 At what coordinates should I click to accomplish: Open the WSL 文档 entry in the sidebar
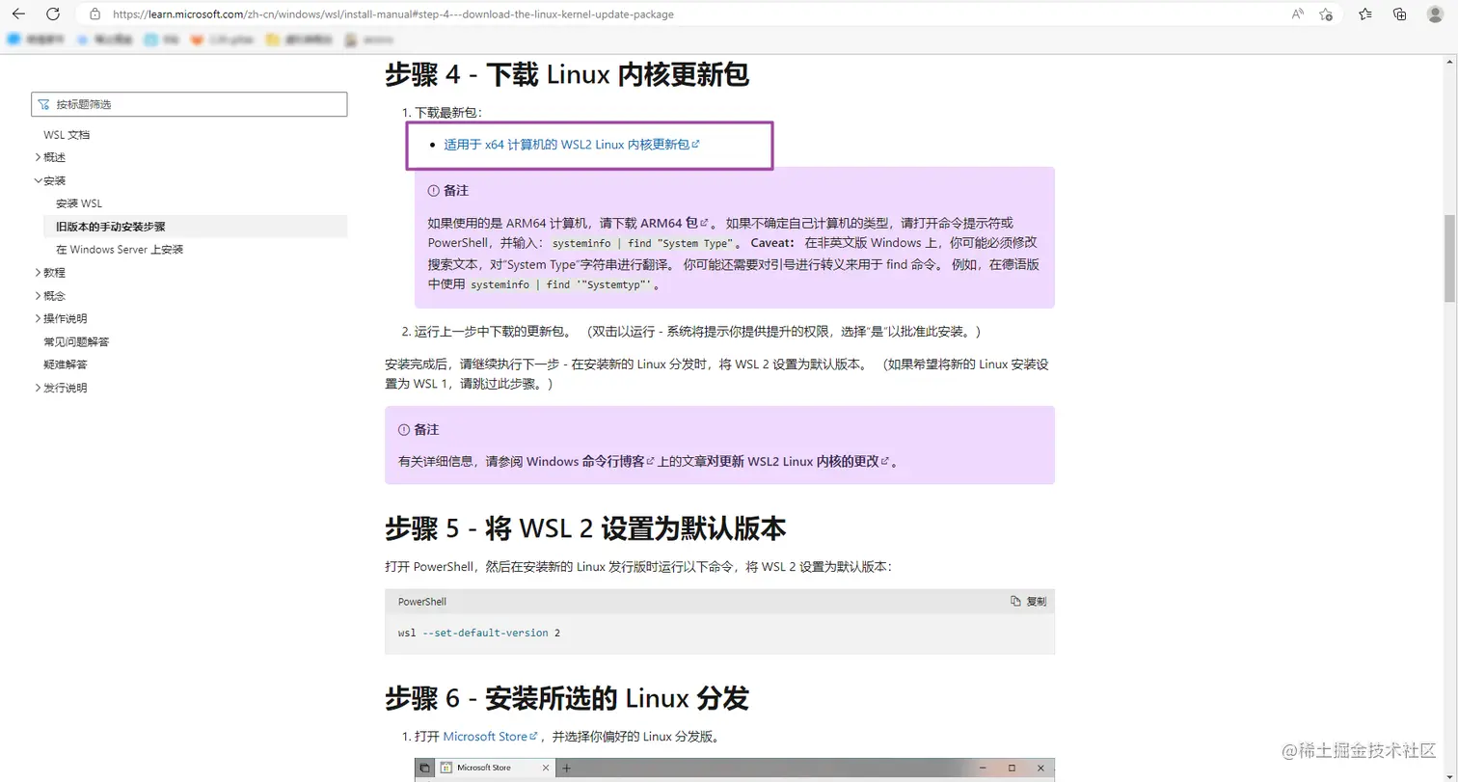pyautogui.click(x=67, y=135)
